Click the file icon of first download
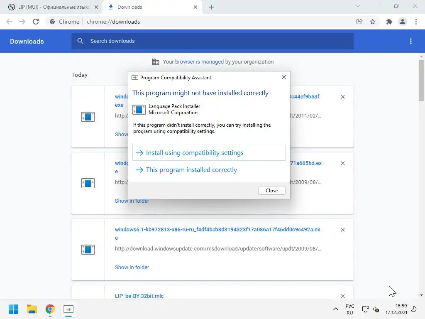The height and width of the screenshot is (319, 425). [x=88, y=117]
